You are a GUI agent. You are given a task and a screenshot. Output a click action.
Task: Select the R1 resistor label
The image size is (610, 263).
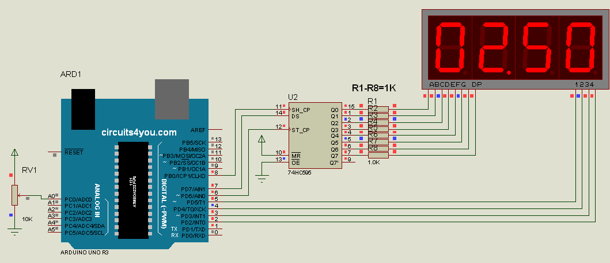click(x=373, y=100)
